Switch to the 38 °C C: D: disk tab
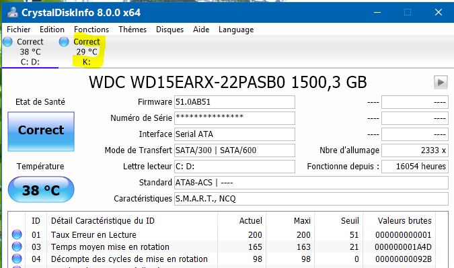 click(x=30, y=52)
